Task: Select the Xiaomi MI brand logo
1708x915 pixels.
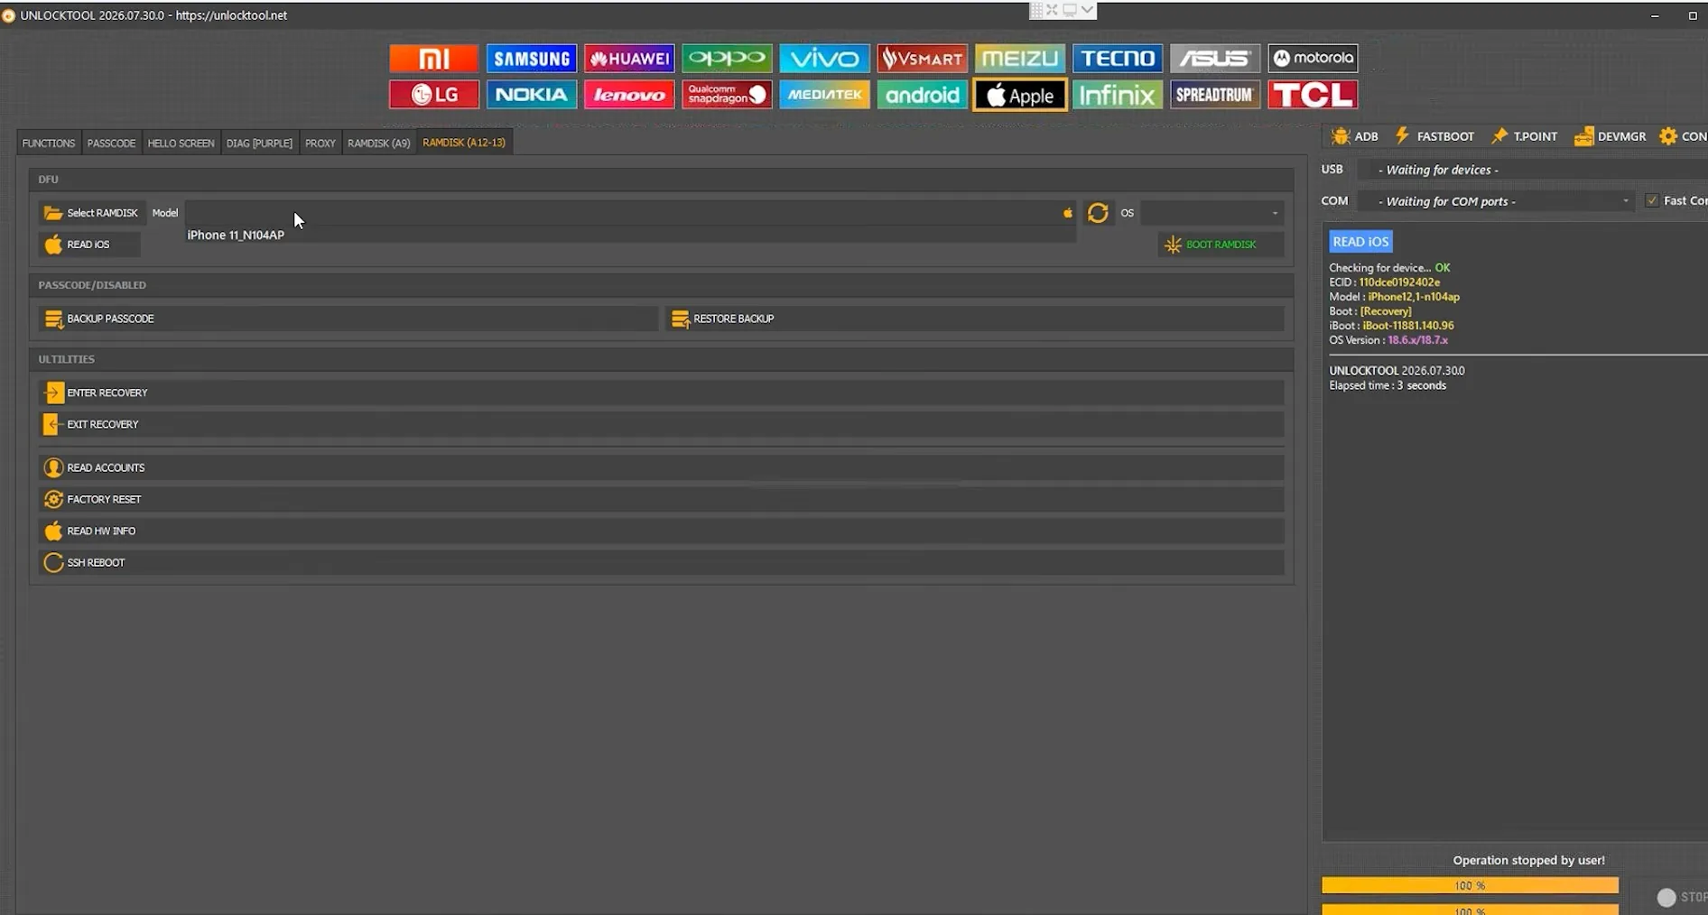Action: pos(433,59)
